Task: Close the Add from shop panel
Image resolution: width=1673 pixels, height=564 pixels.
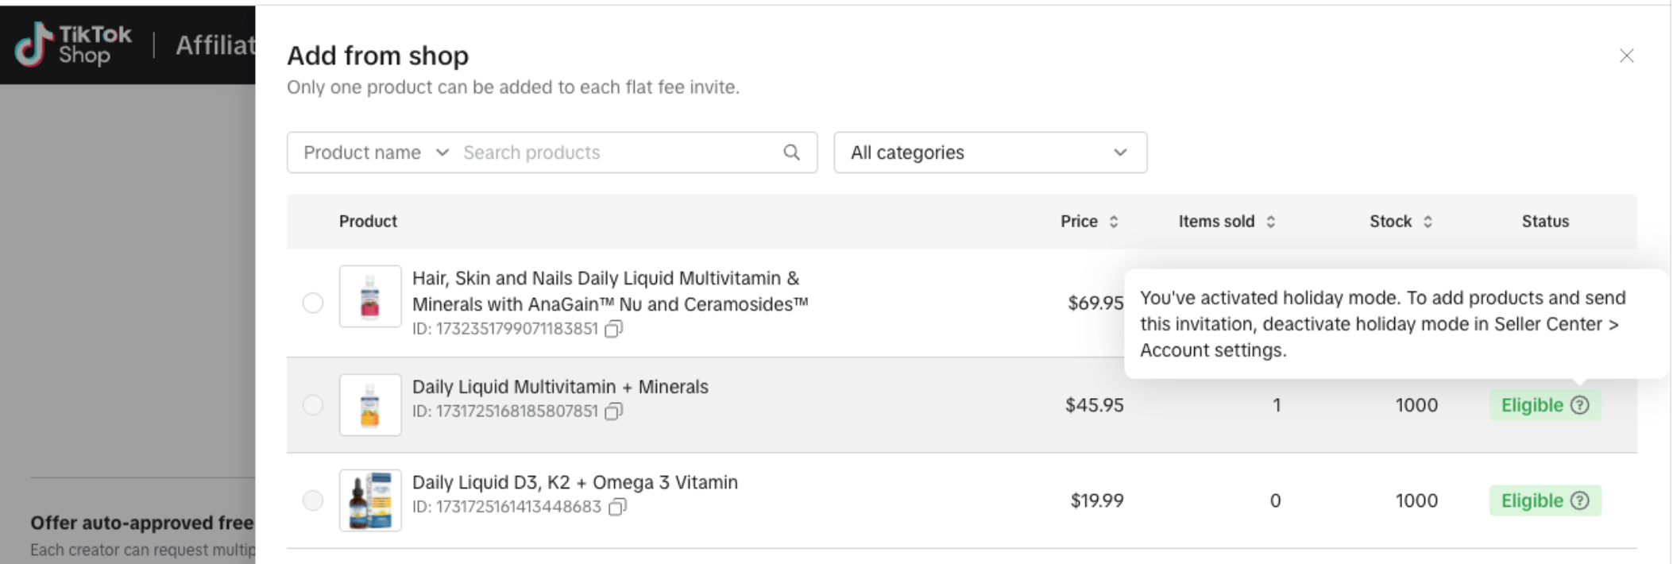Action: tap(1626, 56)
